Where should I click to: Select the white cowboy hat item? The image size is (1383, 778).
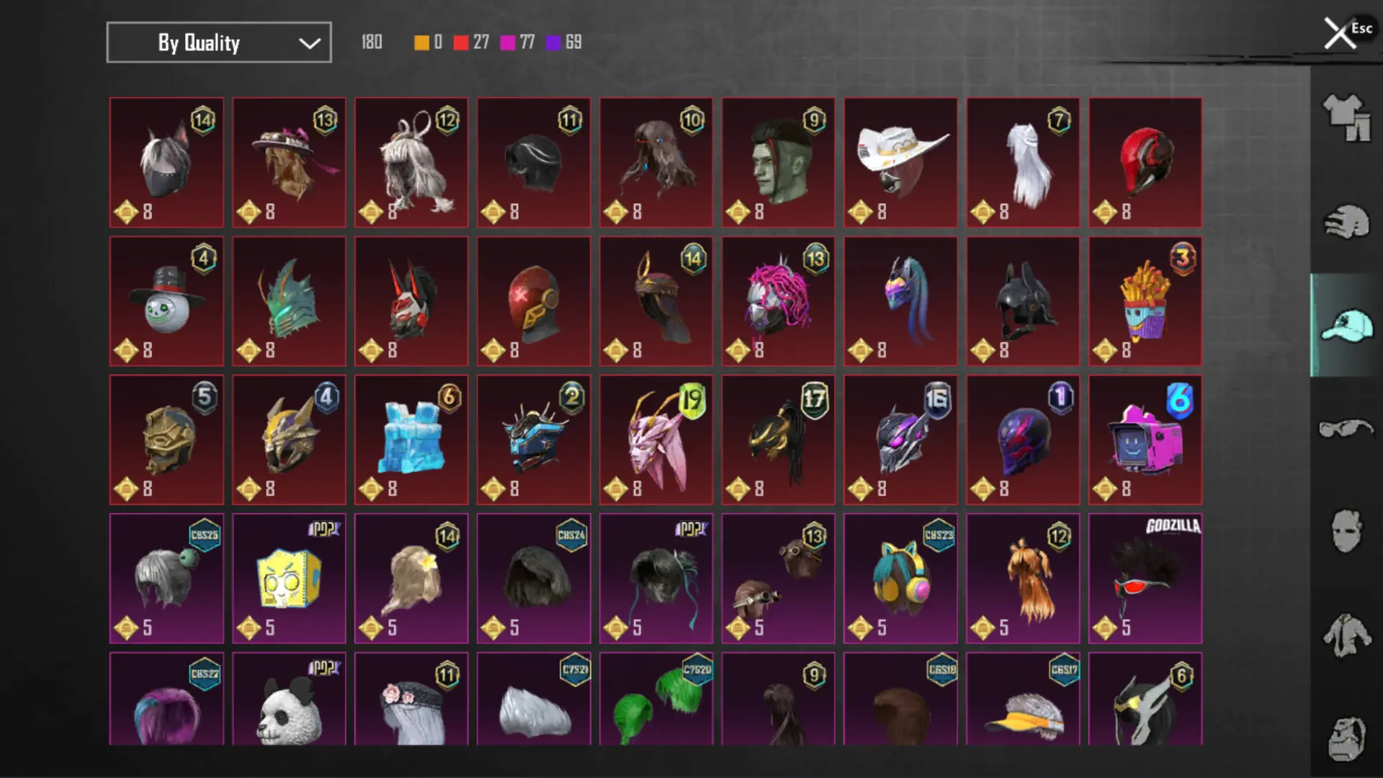click(x=900, y=163)
